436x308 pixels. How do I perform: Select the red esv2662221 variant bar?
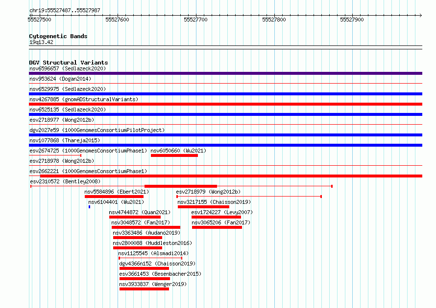click(231, 176)
